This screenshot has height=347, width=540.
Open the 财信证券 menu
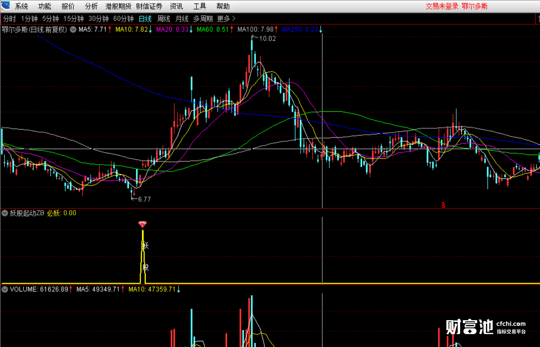coord(149,6)
